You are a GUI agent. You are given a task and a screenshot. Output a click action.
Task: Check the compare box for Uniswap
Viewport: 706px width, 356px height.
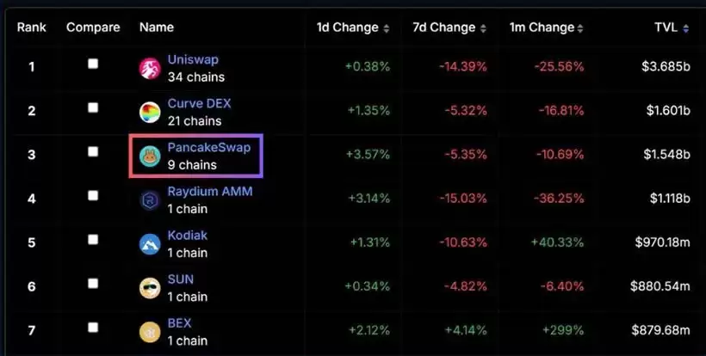point(93,64)
